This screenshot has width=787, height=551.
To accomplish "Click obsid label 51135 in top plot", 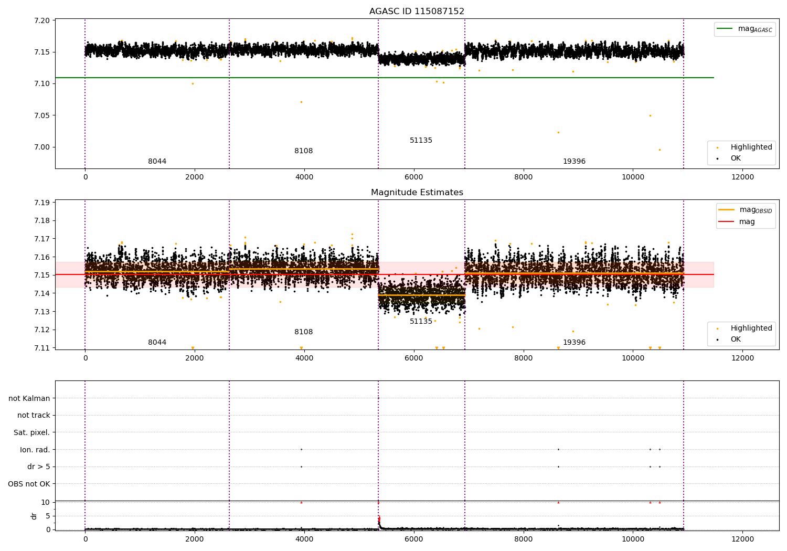I will pos(421,141).
